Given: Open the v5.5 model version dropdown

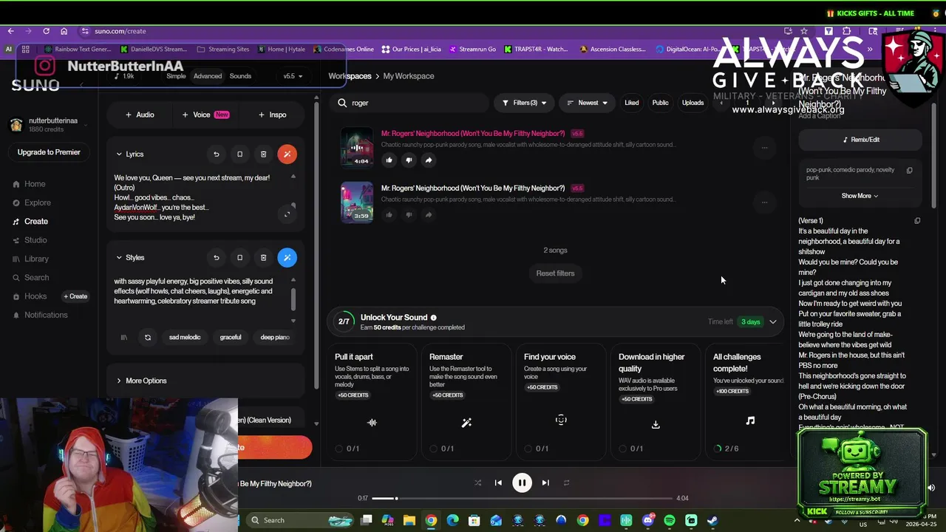Looking at the screenshot, I should coord(292,76).
